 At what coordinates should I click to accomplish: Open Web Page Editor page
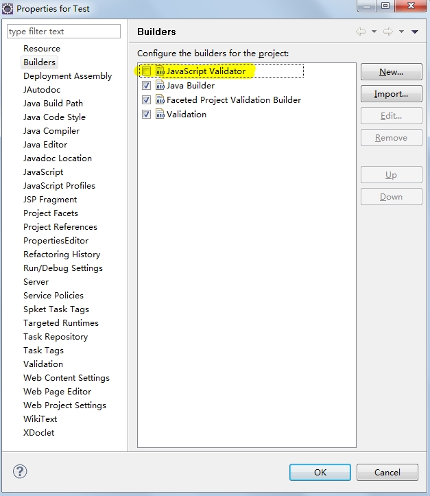pyautogui.click(x=57, y=392)
